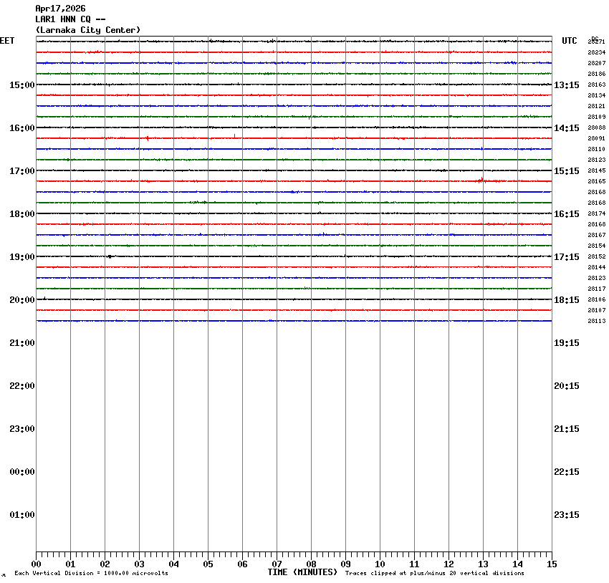Select the last offset value 28113
Image resolution: width=609 pixels, height=583 pixels.
pyautogui.click(x=596, y=322)
